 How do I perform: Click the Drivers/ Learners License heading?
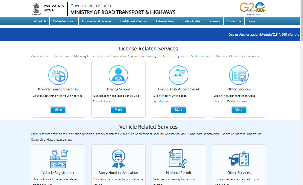[58, 89]
